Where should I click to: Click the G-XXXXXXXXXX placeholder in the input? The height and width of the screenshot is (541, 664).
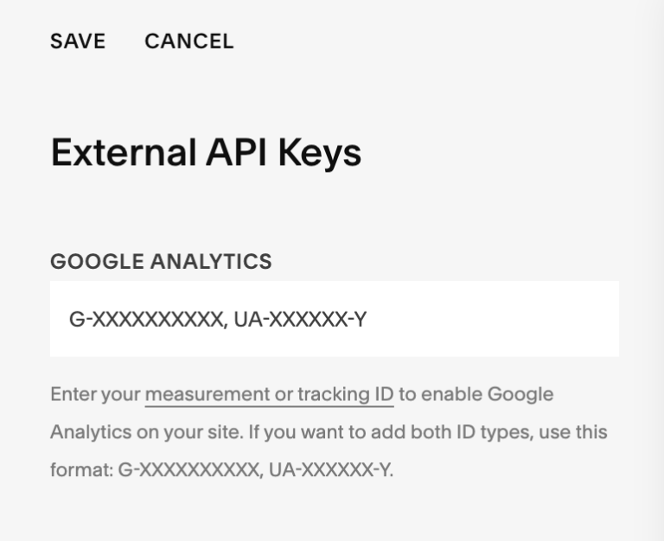point(147,320)
